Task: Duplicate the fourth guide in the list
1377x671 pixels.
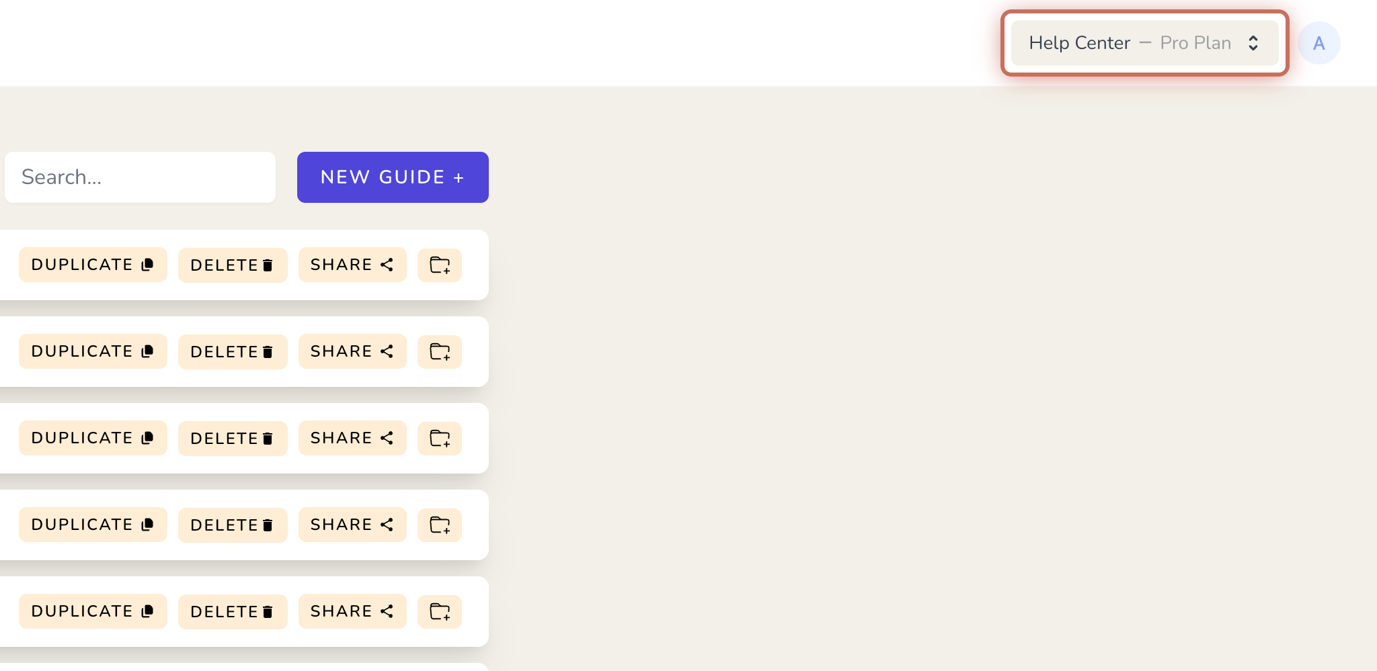Action: click(x=93, y=525)
